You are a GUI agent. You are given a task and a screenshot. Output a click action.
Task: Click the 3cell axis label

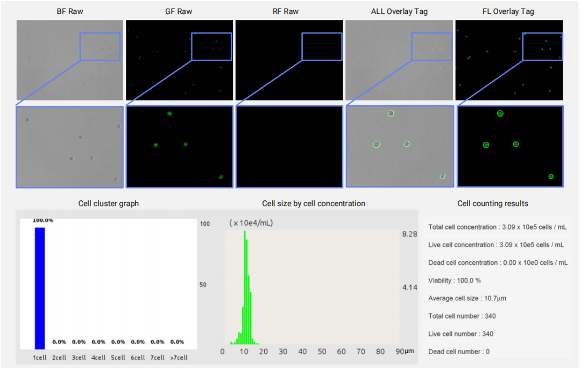click(79, 358)
